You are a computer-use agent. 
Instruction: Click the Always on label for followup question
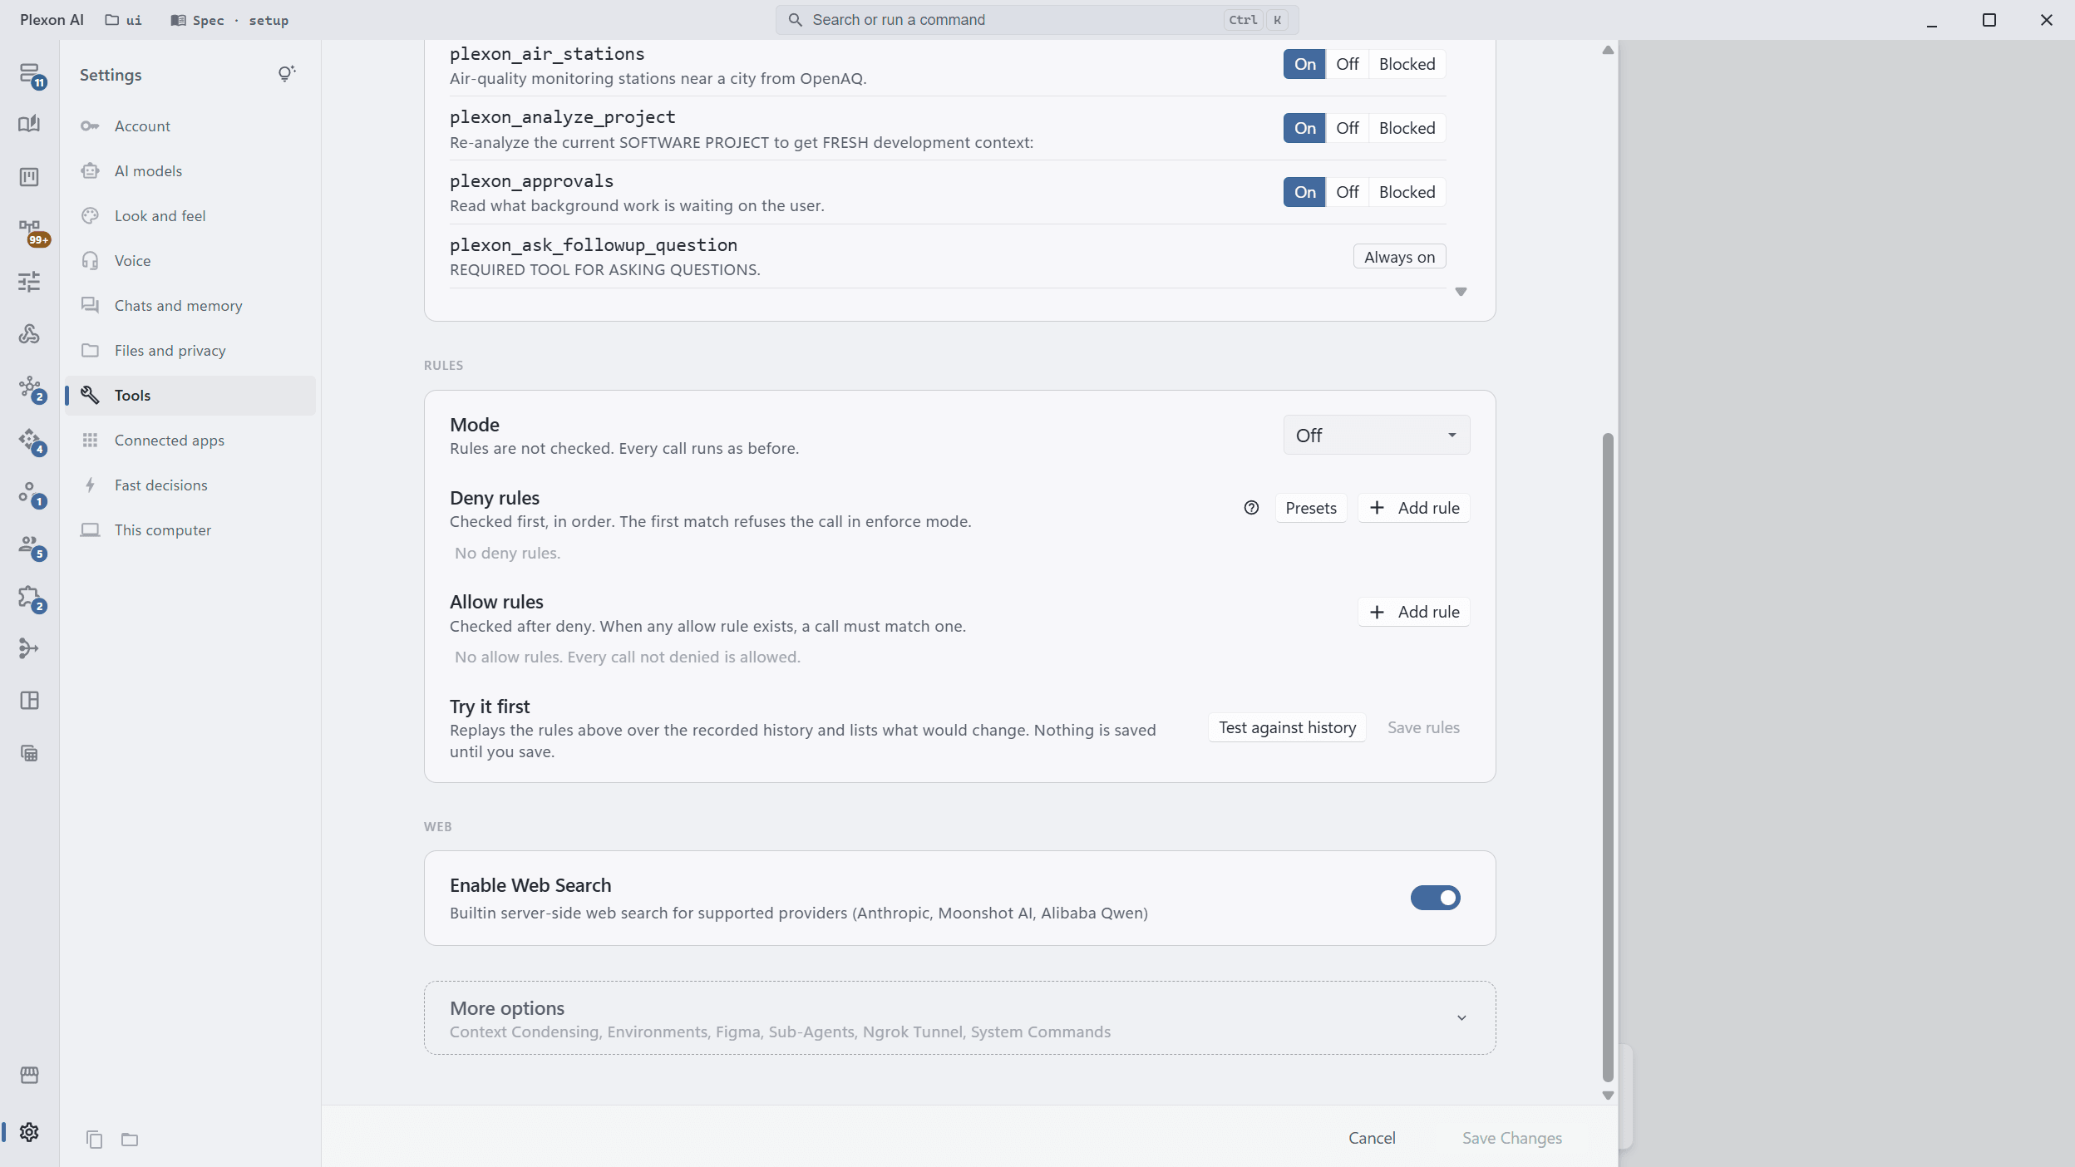pos(1399,257)
